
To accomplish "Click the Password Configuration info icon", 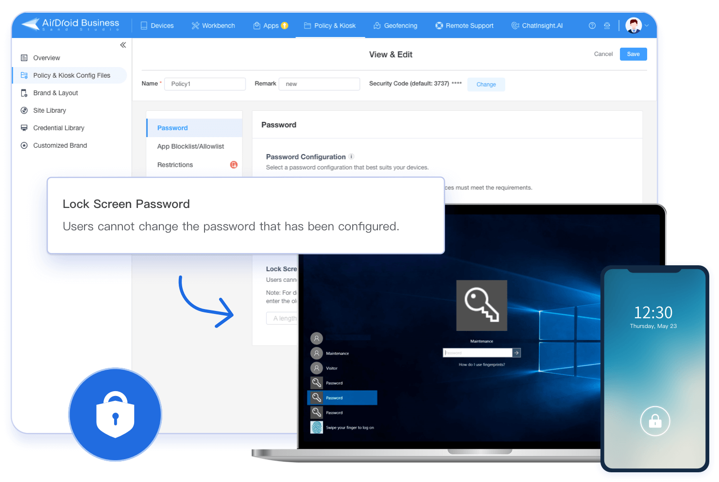I will point(352,156).
